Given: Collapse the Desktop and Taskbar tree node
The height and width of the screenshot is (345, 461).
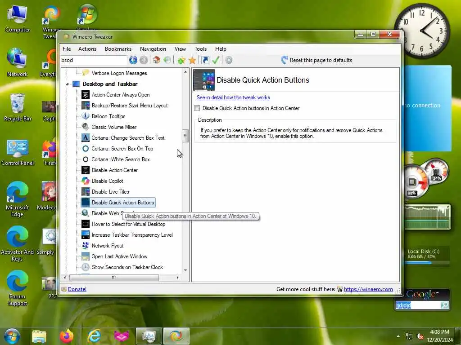Looking at the screenshot, I should (x=67, y=84).
